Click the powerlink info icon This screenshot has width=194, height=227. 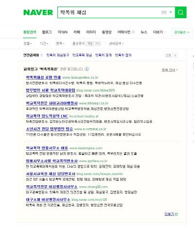87,69
